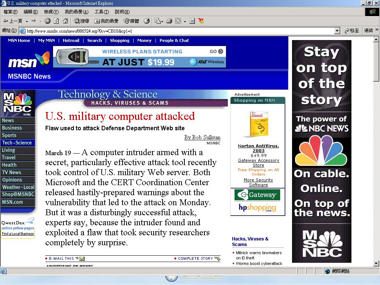Open the Forward button history dropdown
Screen dimensions: 380x285
click(x=40, y=21)
